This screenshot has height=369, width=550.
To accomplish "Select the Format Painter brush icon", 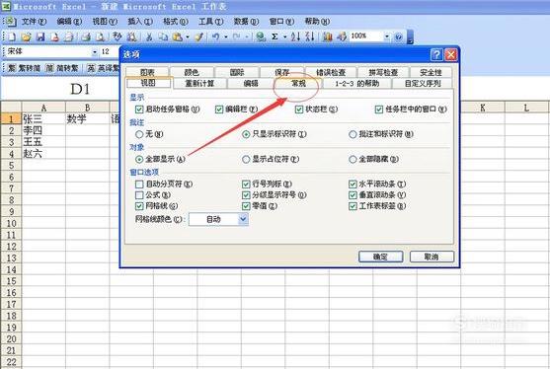I will point(198,37).
